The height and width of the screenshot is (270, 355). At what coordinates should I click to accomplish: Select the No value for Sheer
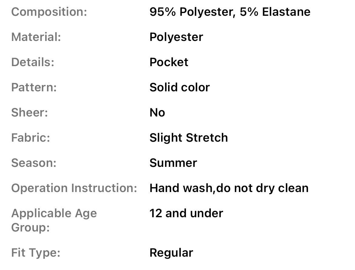157,113
